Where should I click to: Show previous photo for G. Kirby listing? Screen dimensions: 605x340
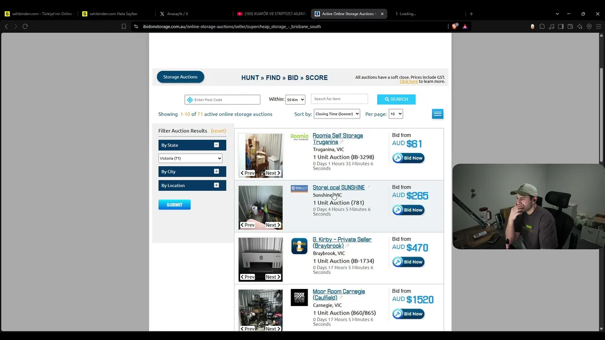248,277
